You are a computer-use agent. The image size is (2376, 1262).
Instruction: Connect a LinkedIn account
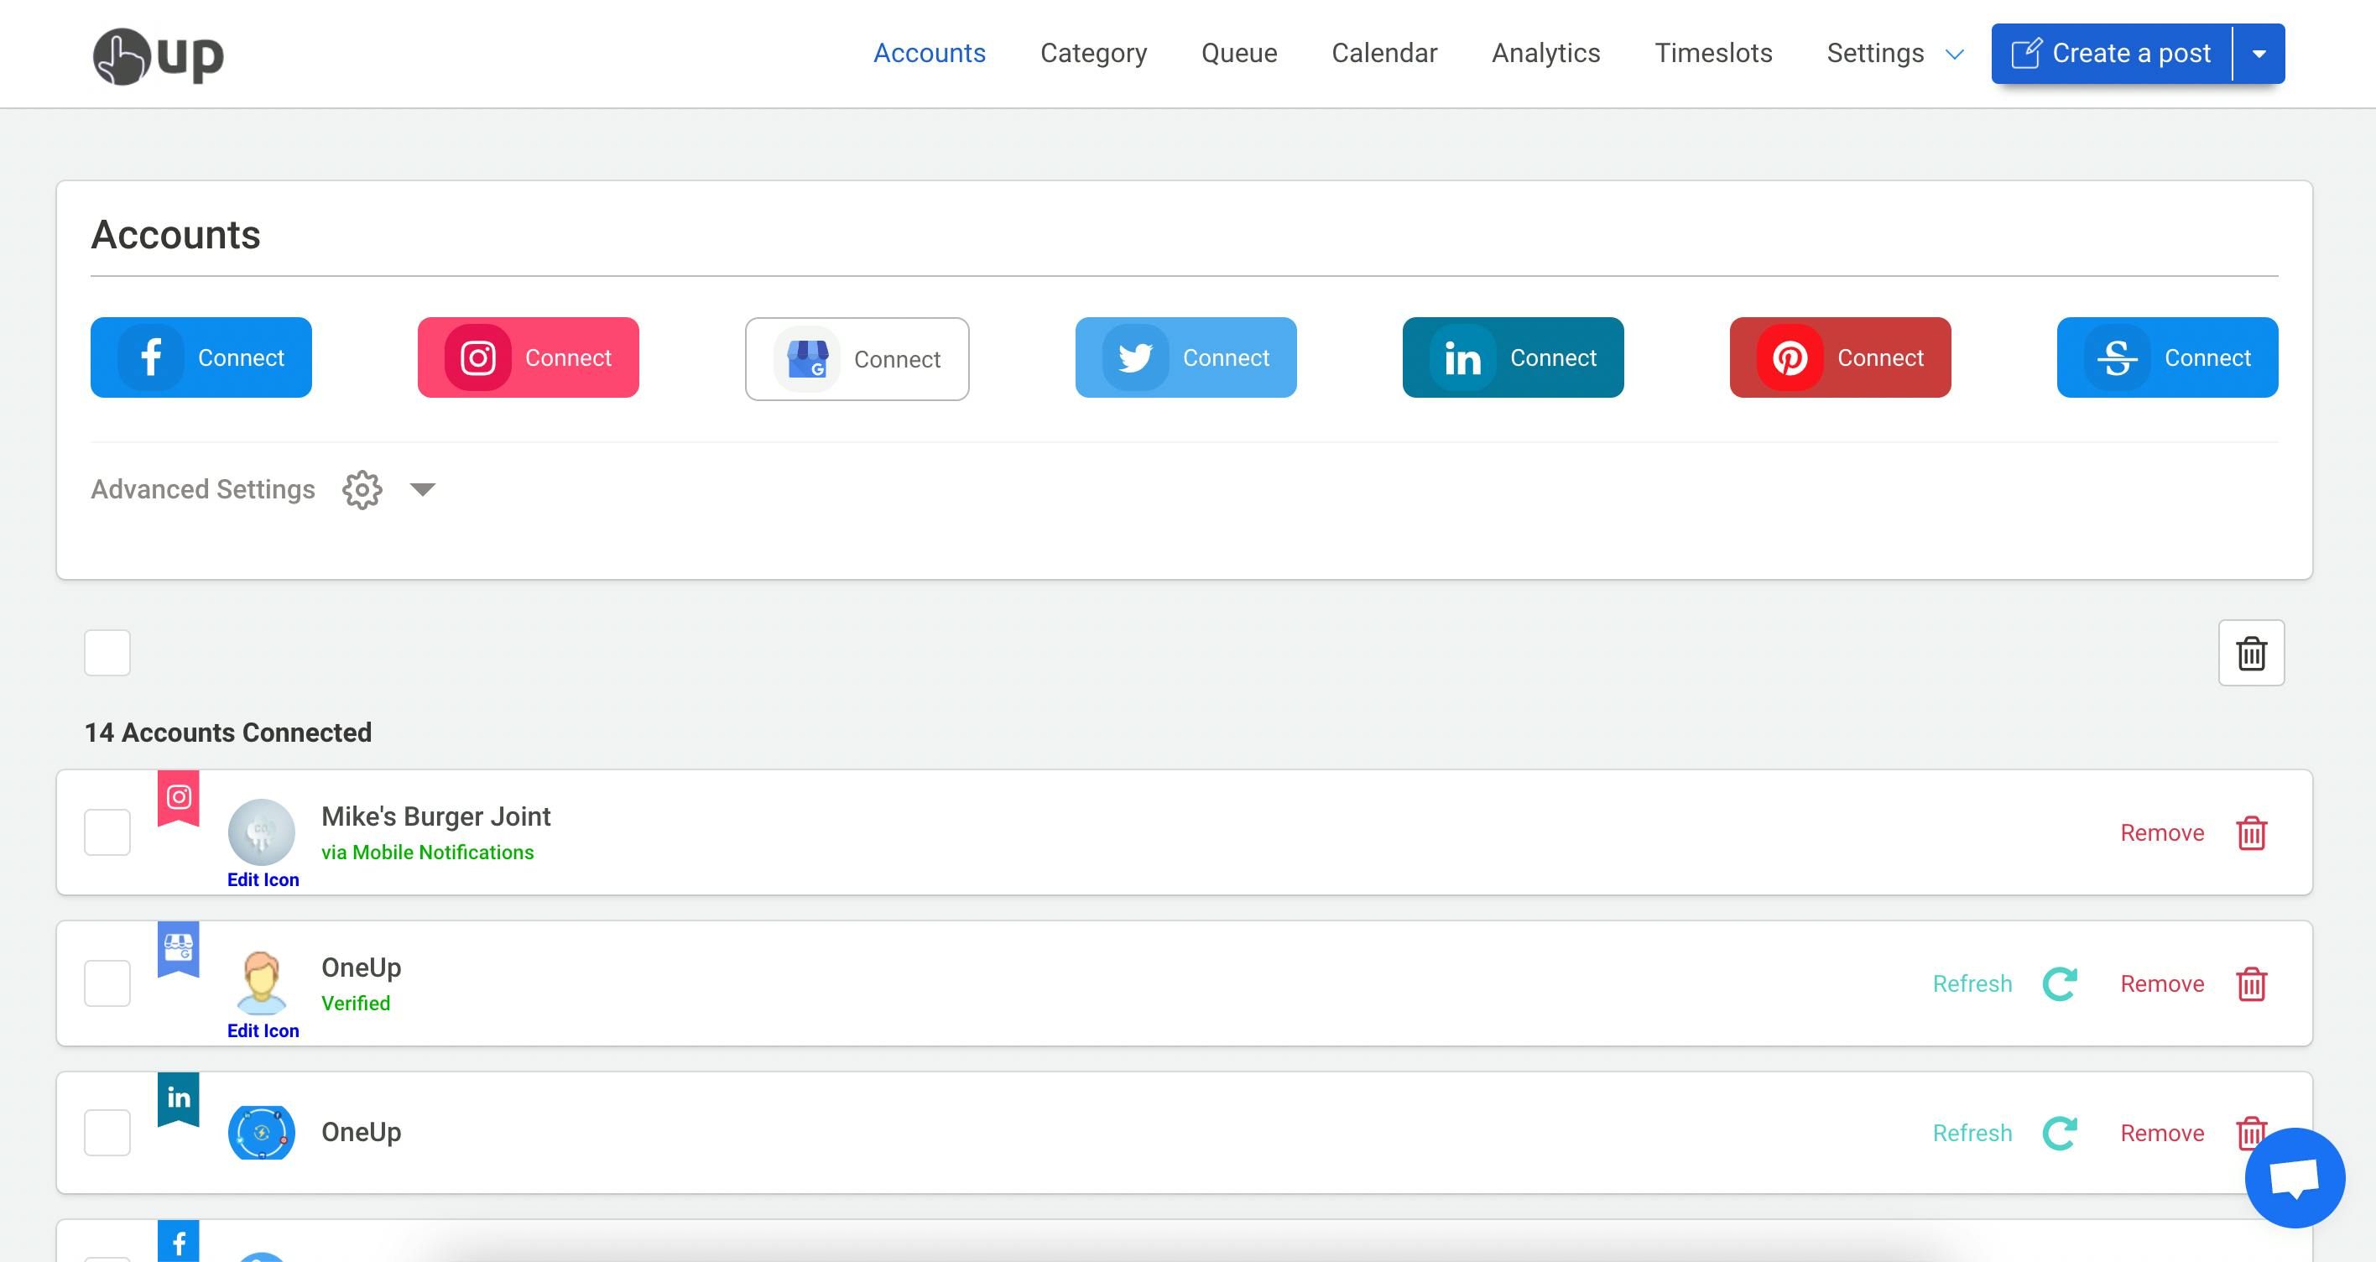click(x=1514, y=358)
